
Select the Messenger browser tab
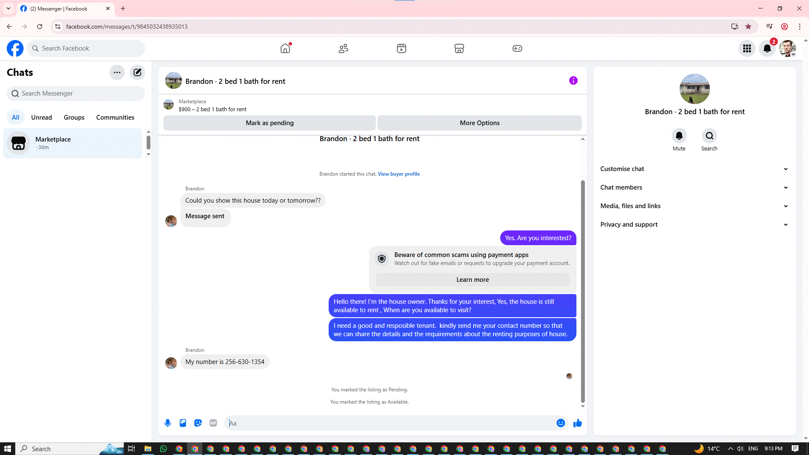(x=65, y=8)
